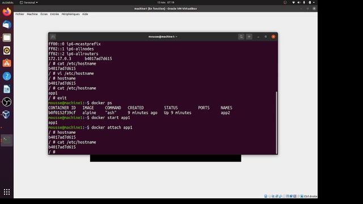
Task: Click the 'Ctrl droite' host key label
Action: click(x=310, y=197)
